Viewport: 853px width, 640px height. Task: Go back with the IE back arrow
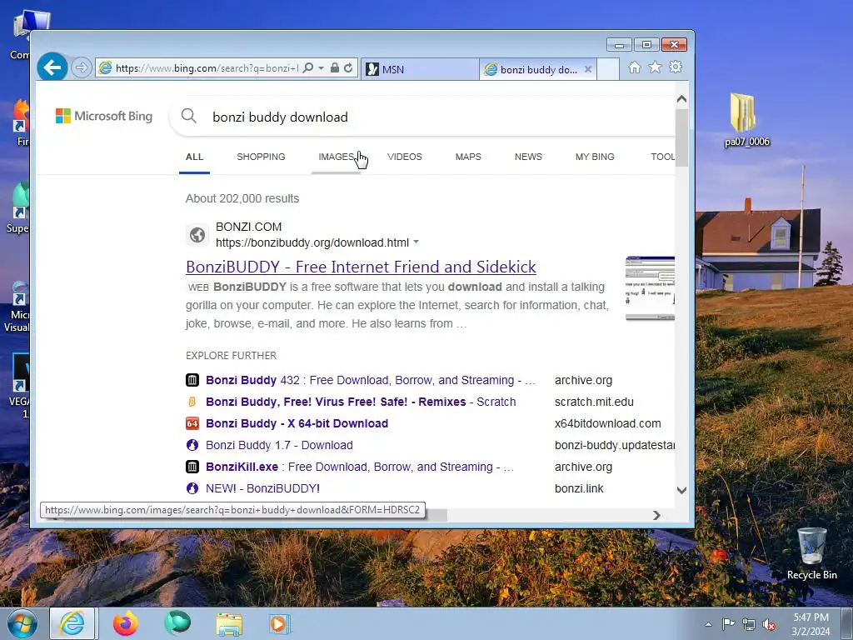click(52, 67)
